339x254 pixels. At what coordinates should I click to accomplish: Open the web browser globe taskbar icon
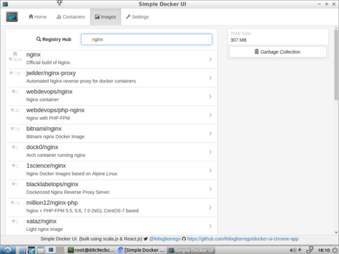pyautogui.click(x=31, y=250)
